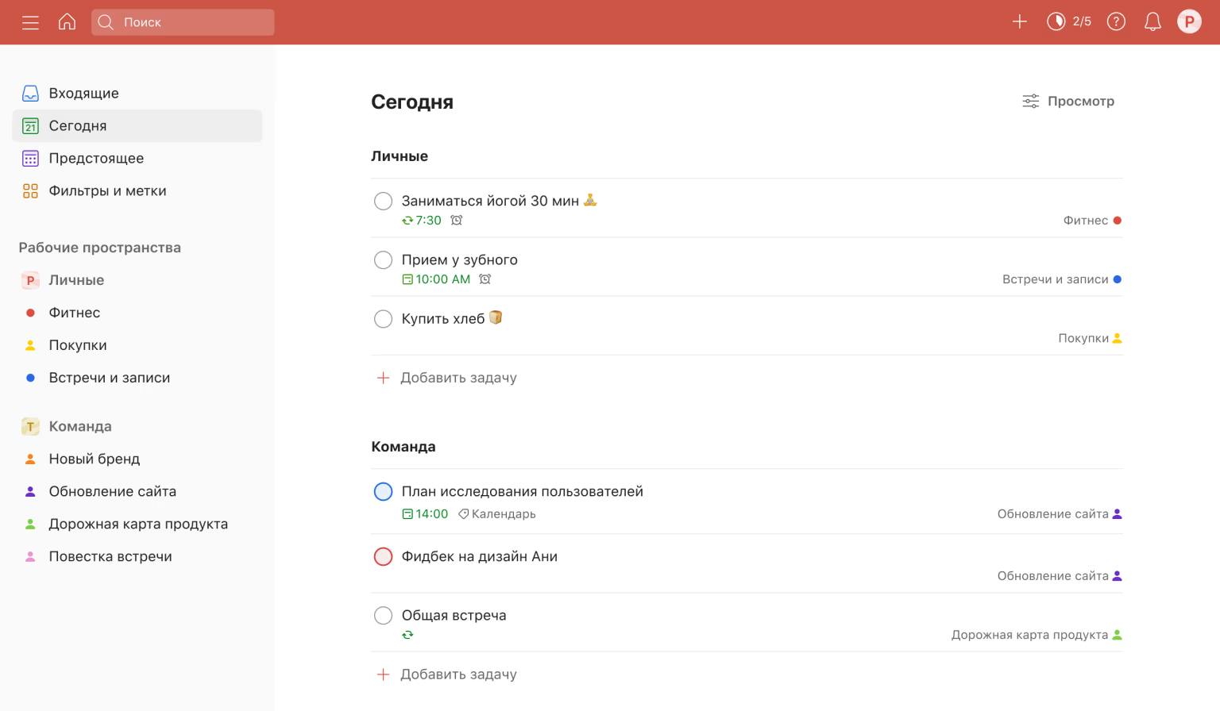The width and height of the screenshot is (1220, 711).
Task: Click Рабочие пространства sidebar header
Action: (x=100, y=248)
